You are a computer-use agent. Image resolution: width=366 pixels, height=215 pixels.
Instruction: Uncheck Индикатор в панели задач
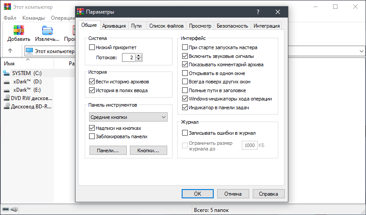[185, 107]
